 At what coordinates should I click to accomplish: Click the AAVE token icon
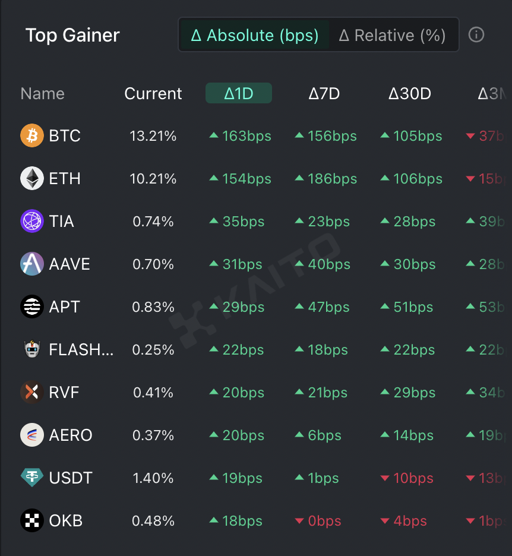32,264
